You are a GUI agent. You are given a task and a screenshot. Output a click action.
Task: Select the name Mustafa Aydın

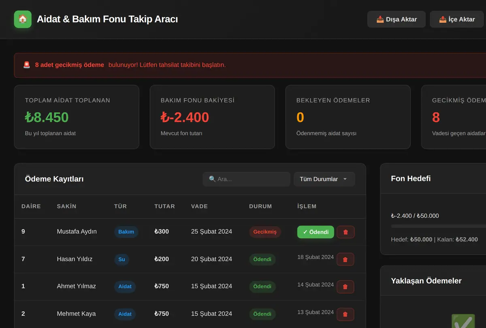(77, 232)
